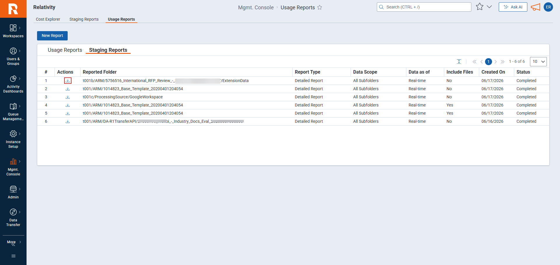Expand the More sidebar menu
Viewport: 560px width, 265px height.
pos(13,242)
